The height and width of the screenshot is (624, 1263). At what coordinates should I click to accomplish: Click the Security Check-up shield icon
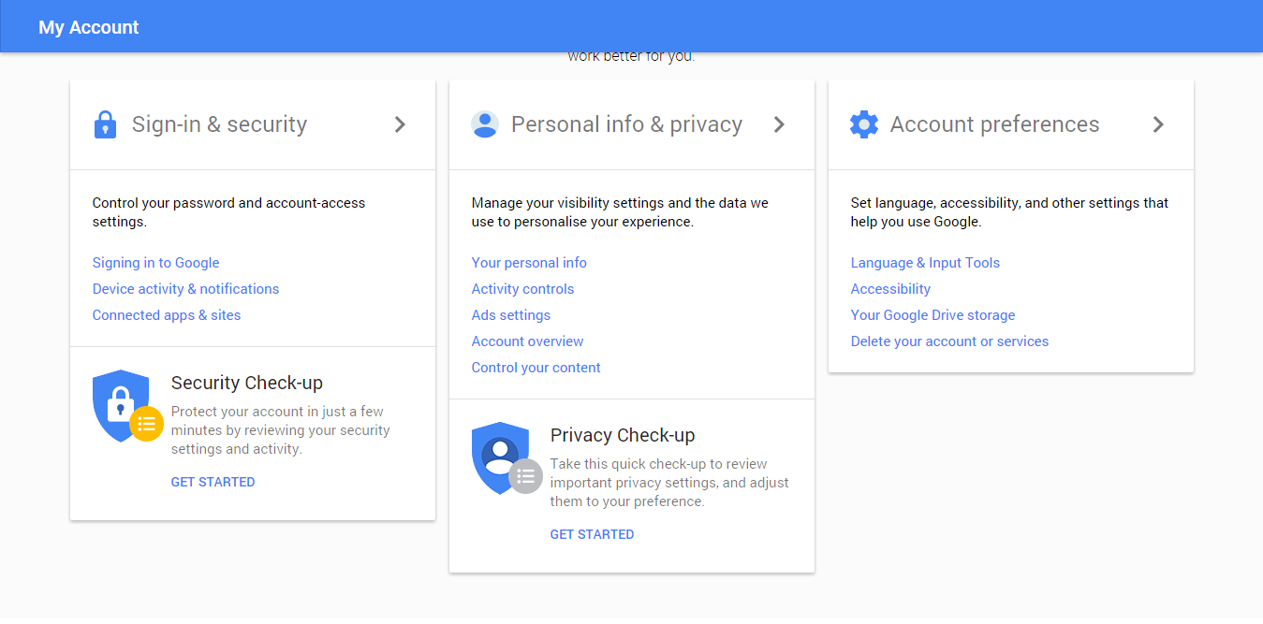[x=122, y=405]
